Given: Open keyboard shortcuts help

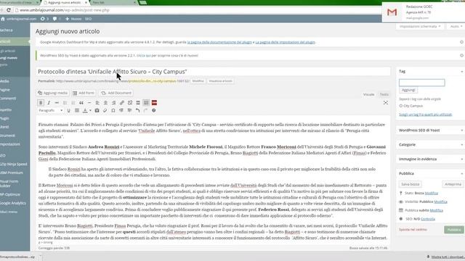Looking at the screenshot, I should [153, 110].
